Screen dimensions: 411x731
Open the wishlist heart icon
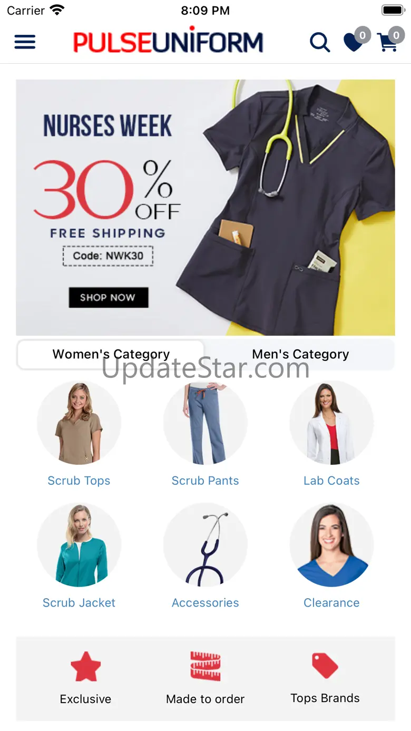354,42
